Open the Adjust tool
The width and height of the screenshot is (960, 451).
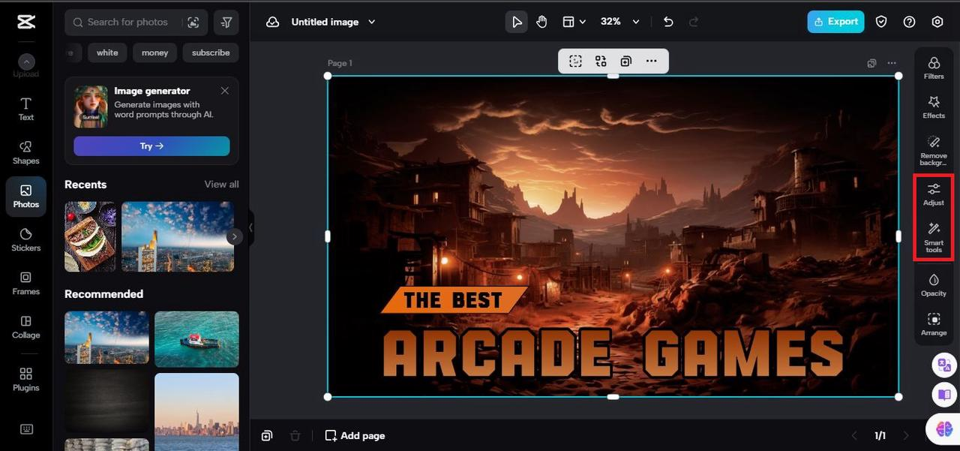tap(933, 194)
